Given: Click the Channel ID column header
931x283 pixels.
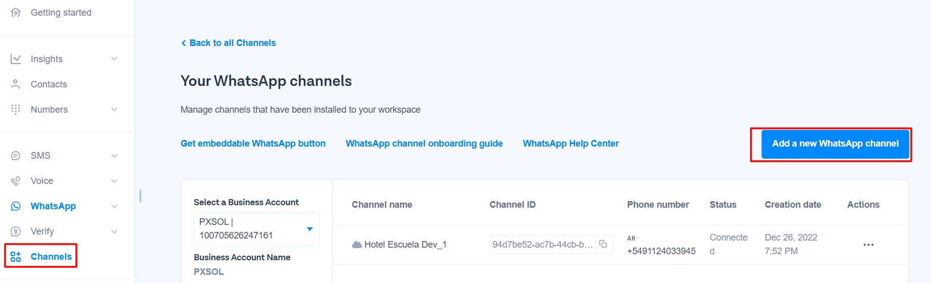Looking at the screenshot, I should click(512, 205).
